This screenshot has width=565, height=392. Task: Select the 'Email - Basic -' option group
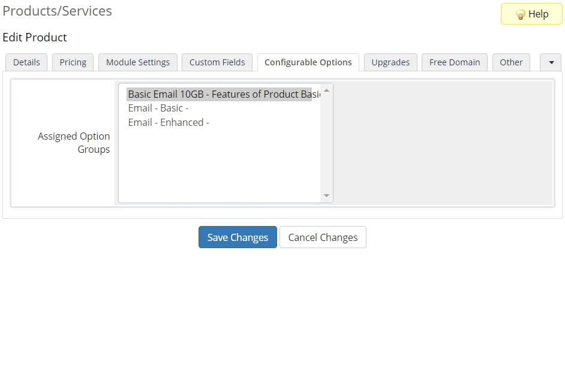[158, 108]
